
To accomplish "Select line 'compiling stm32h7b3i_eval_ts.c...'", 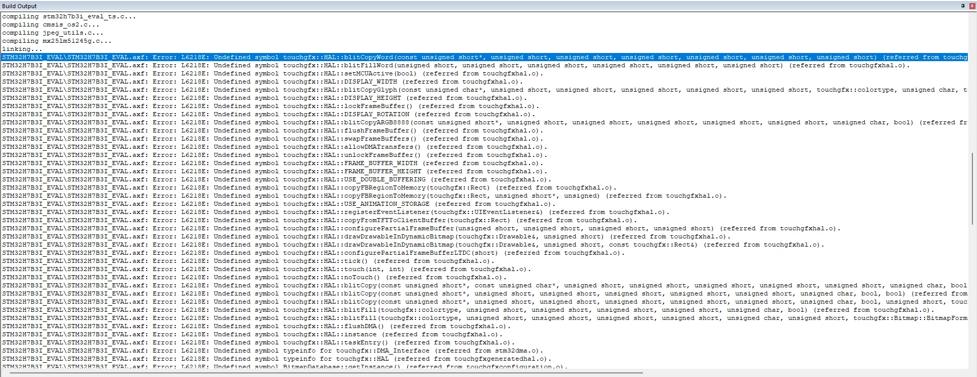I will (69, 16).
